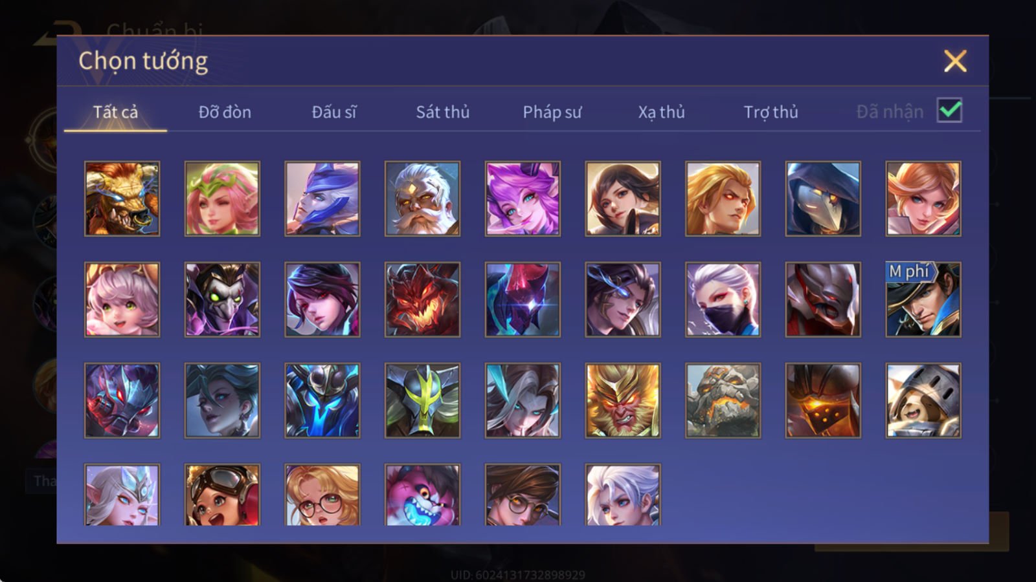Toggle the 'Đã nhận' checkbox
The height and width of the screenshot is (582, 1036).
(x=949, y=111)
